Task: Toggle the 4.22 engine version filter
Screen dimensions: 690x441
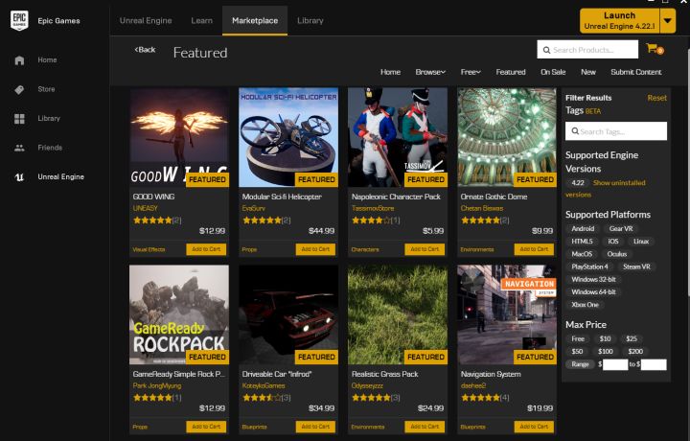Action: (577, 183)
